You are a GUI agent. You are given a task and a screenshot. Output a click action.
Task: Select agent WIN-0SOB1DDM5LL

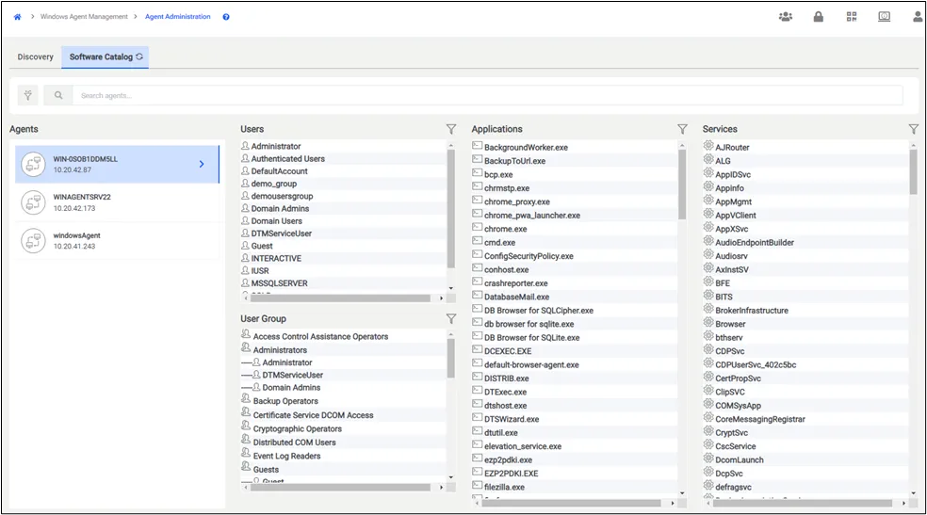point(117,164)
